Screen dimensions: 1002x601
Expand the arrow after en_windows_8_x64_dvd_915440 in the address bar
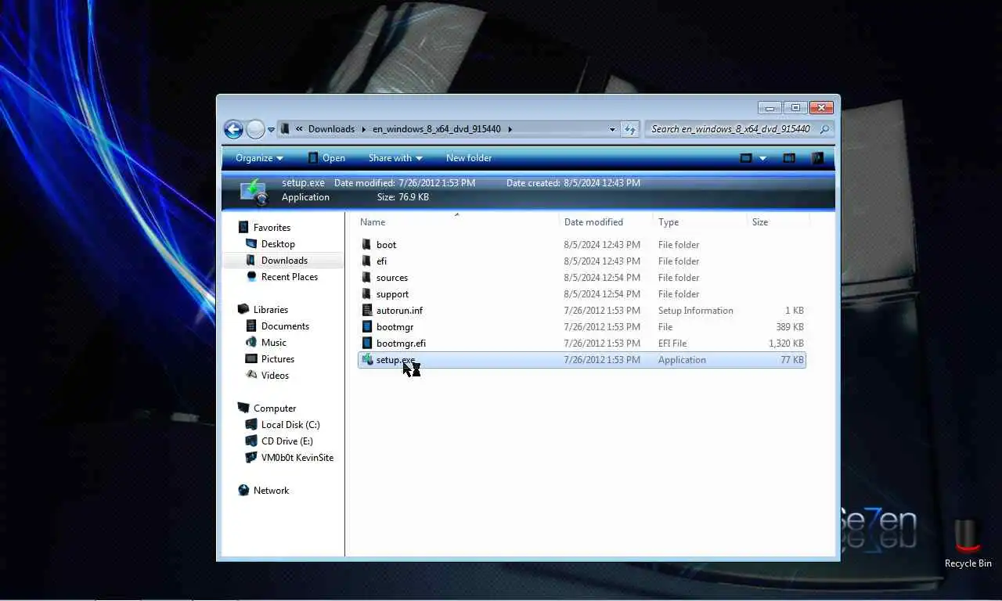coord(510,129)
